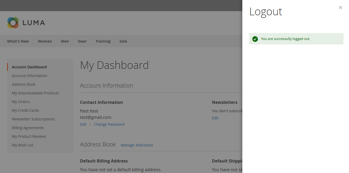
Task: Select the Sale menu item
Action: (x=123, y=41)
